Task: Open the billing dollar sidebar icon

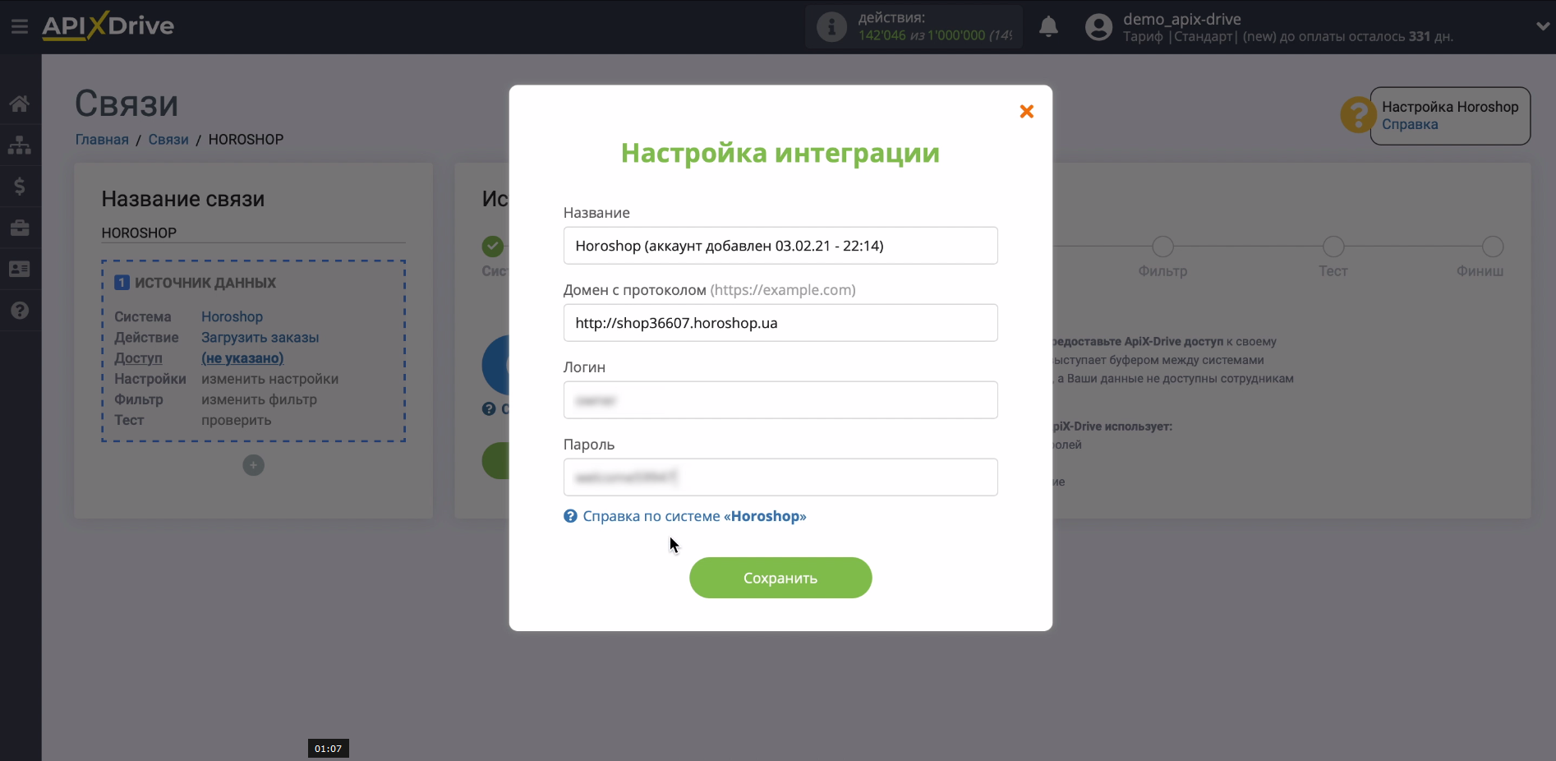Action: click(x=20, y=186)
